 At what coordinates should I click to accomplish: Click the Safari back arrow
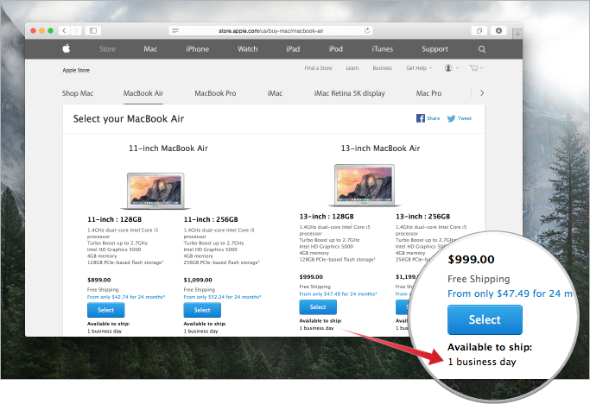tap(64, 30)
